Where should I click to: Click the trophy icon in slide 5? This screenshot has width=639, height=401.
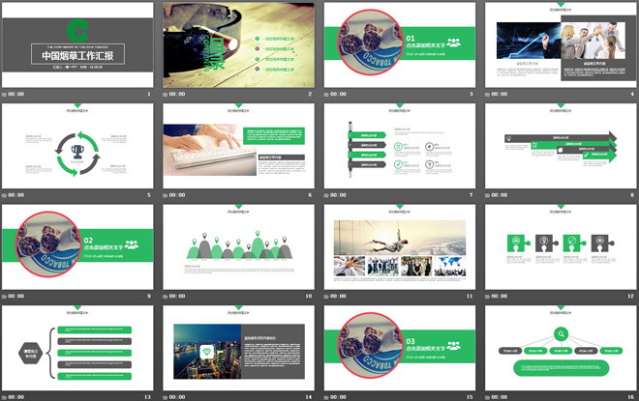76,152
